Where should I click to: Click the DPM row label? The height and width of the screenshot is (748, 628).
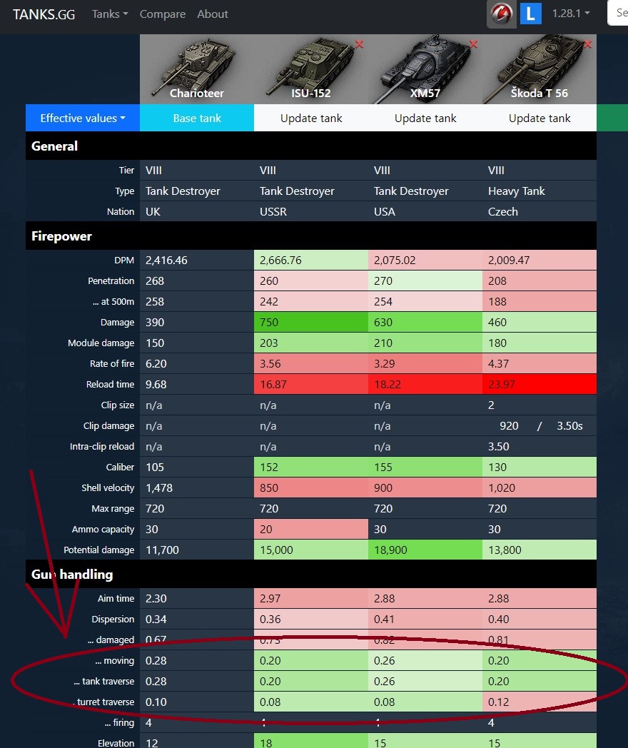[124, 260]
